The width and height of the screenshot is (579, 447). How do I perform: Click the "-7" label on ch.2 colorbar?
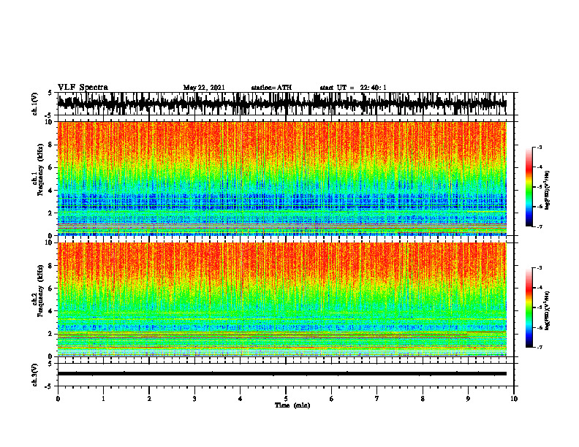pyautogui.click(x=539, y=347)
